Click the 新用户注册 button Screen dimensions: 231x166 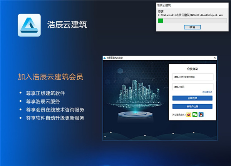(192, 106)
